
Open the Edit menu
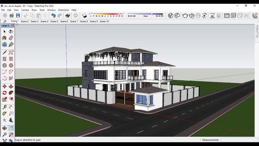(9, 10)
